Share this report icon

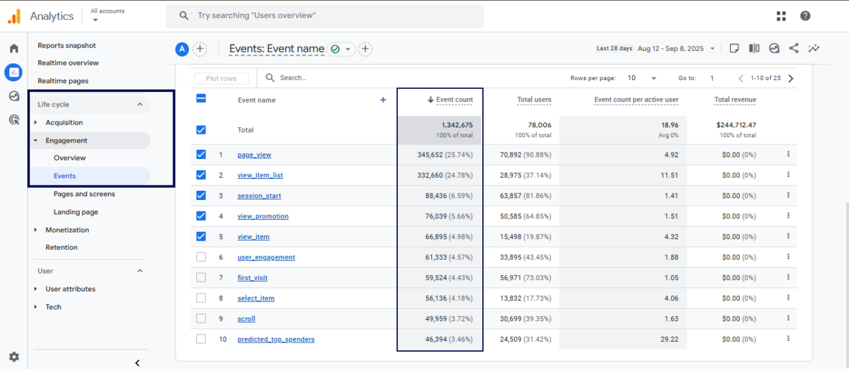794,48
